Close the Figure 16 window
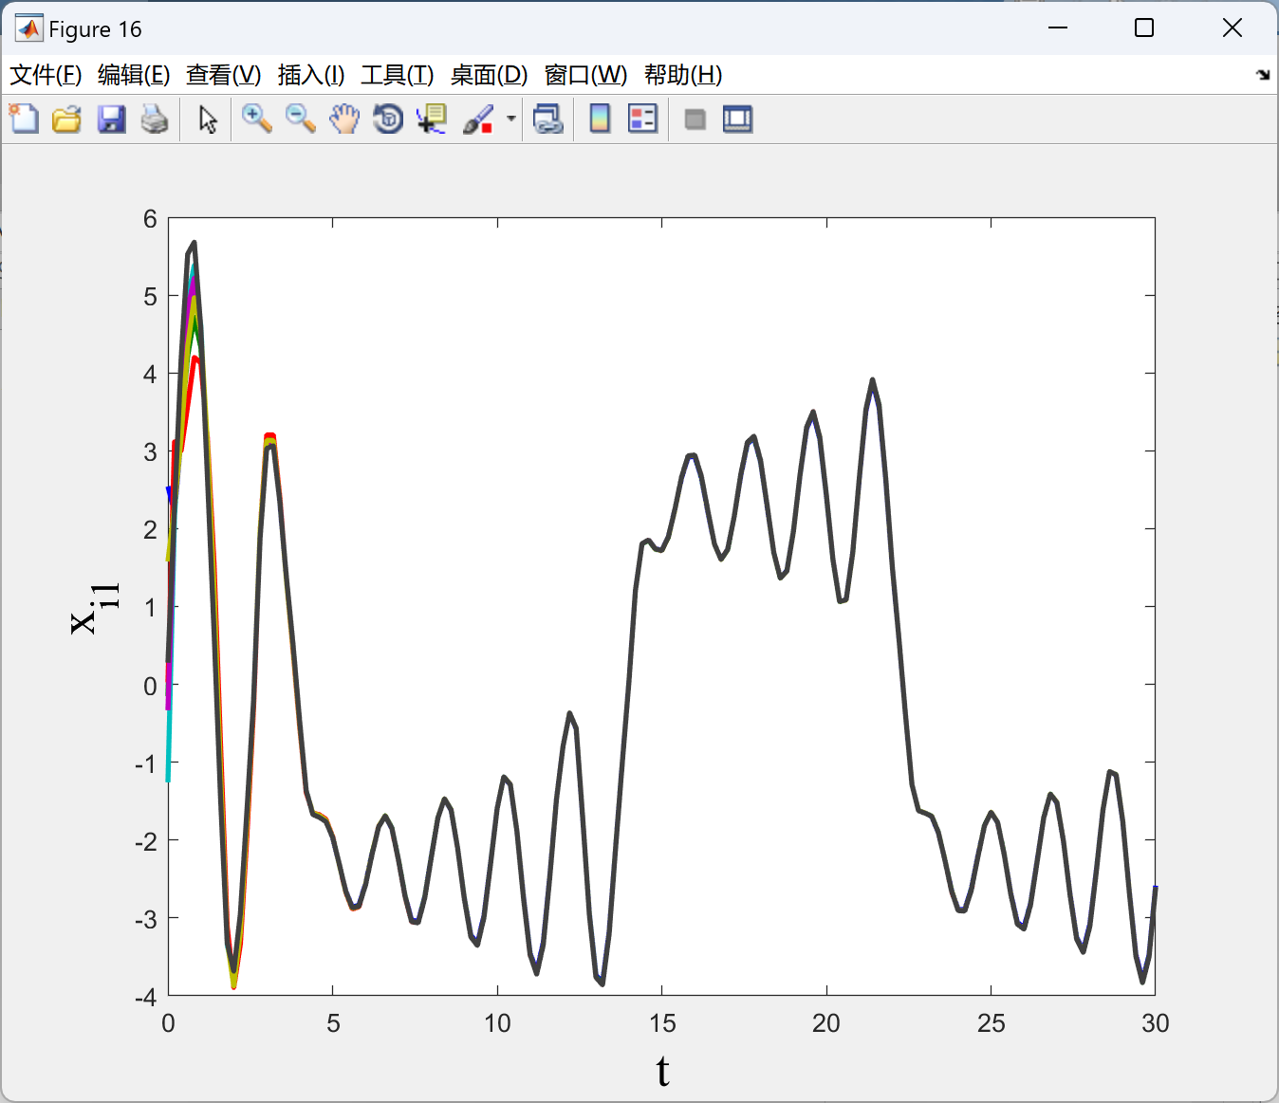The image size is (1279, 1103). coord(1233,28)
